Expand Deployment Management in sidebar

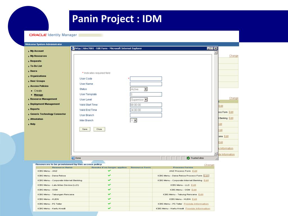tap(45, 104)
